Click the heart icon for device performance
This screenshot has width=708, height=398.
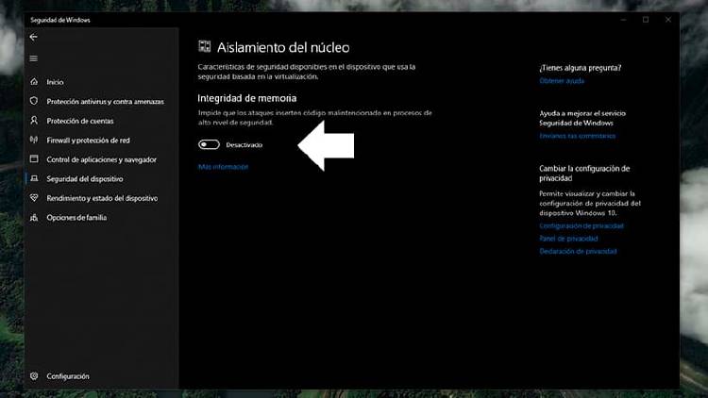tap(34, 198)
